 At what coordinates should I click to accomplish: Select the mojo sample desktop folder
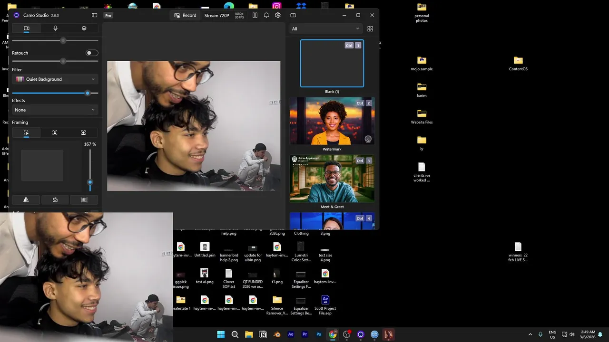click(x=422, y=64)
